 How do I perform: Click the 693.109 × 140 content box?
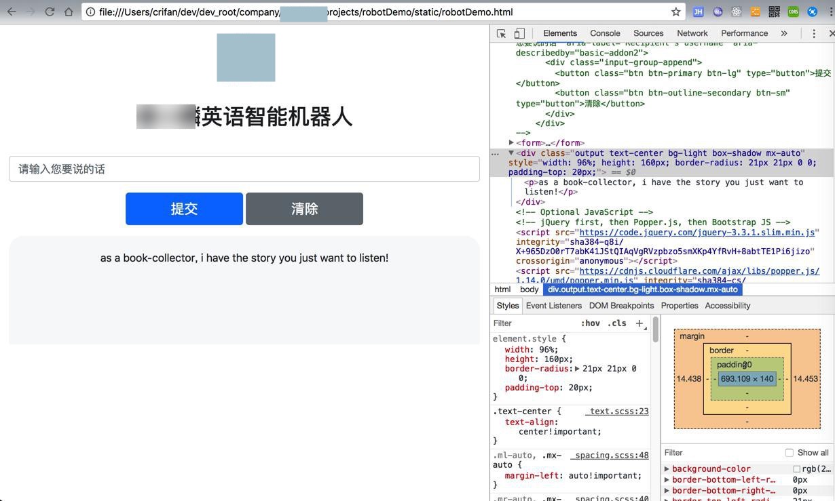[747, 379]
